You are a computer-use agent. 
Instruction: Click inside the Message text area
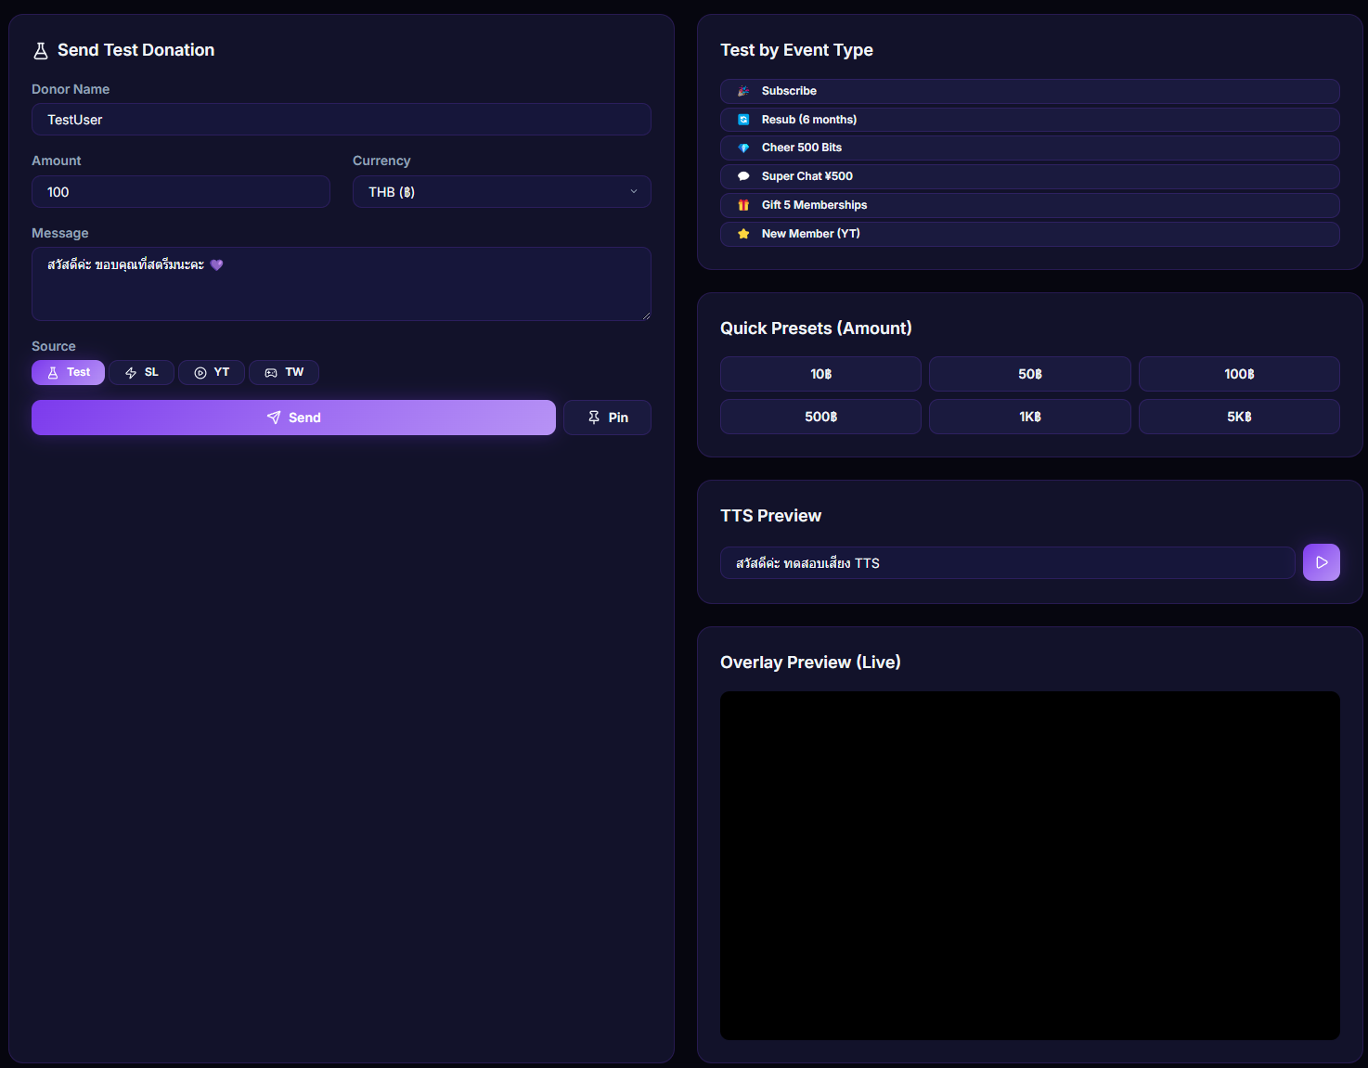coord(342,284)
